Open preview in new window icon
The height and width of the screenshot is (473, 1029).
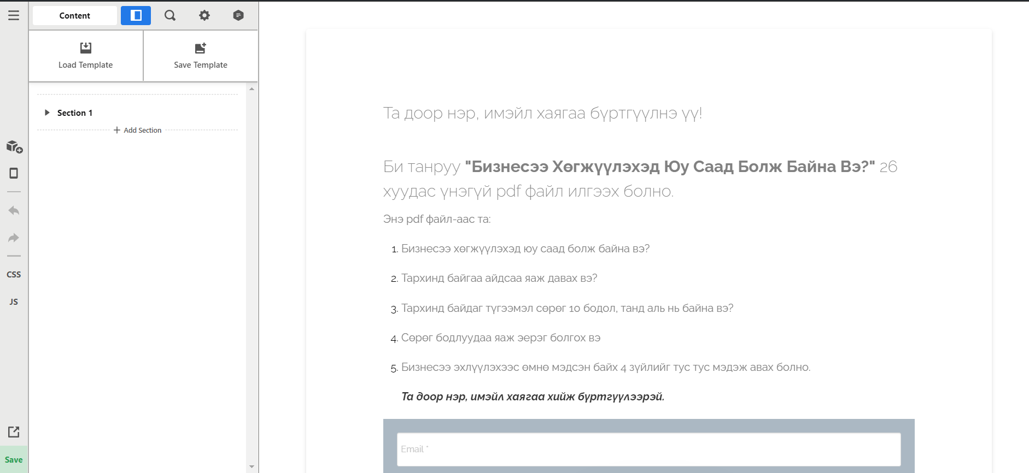coord(14,432)
